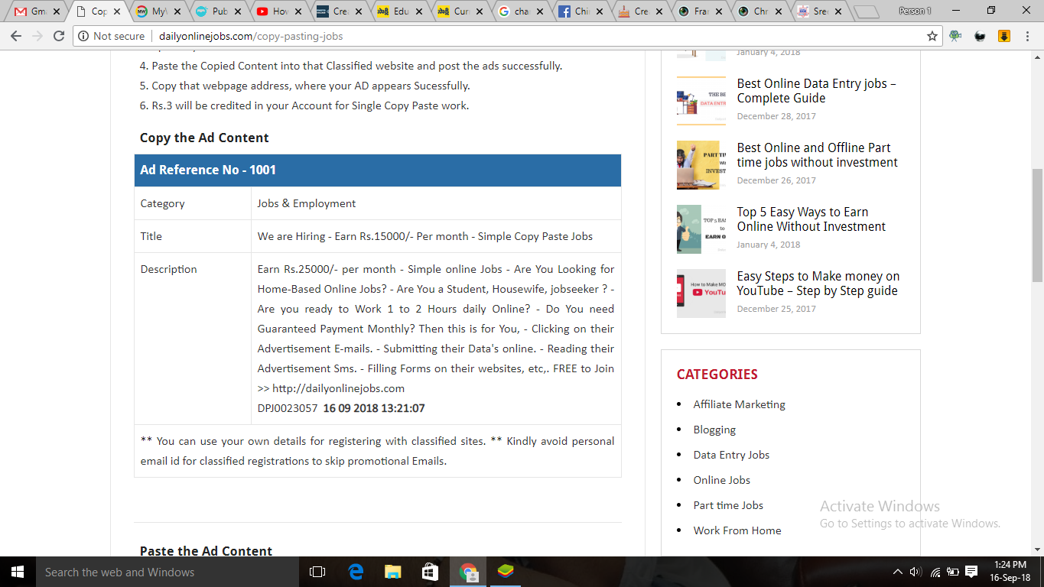
Task: Open the Chrome menu three-dots icon
Action: (1028, 36)
